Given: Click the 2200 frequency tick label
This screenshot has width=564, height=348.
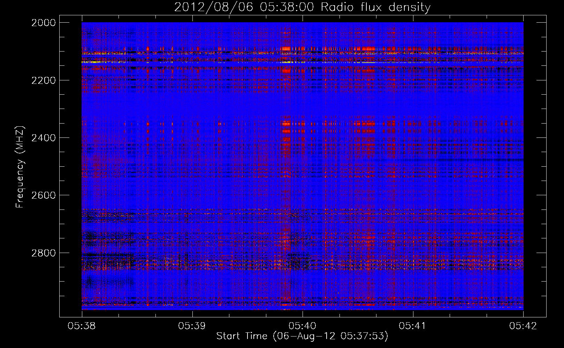Looking at the screenshot, I should (x=44, y=80).
